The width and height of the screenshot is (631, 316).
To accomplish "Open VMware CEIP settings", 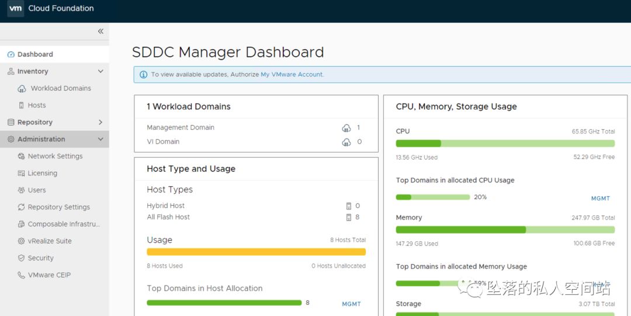I will (49, 275).
